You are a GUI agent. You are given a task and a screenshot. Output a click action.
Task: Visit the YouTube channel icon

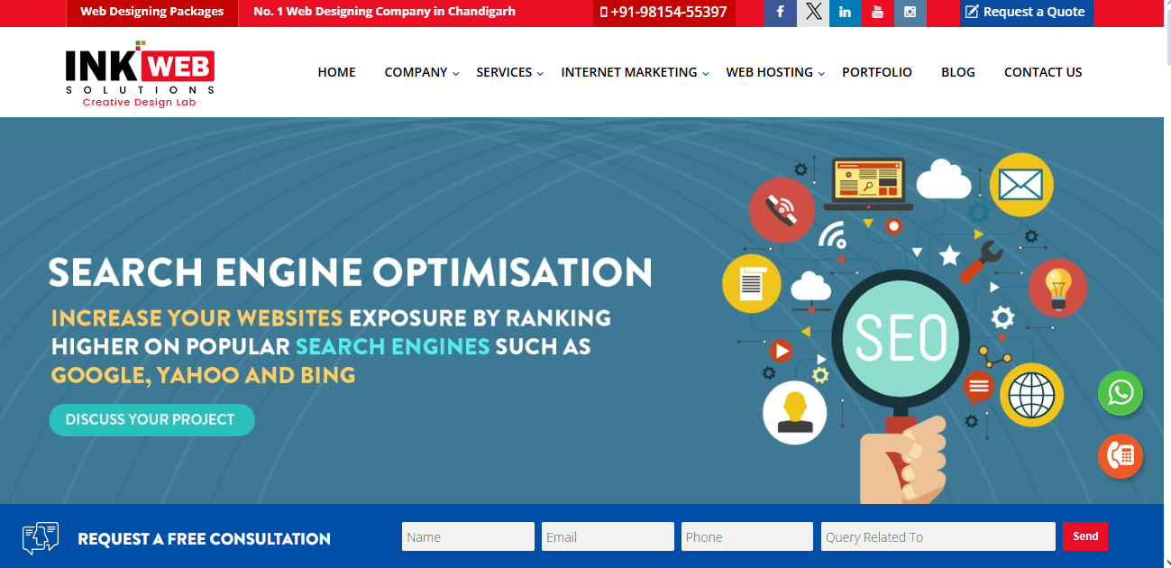tap(877, 13)
